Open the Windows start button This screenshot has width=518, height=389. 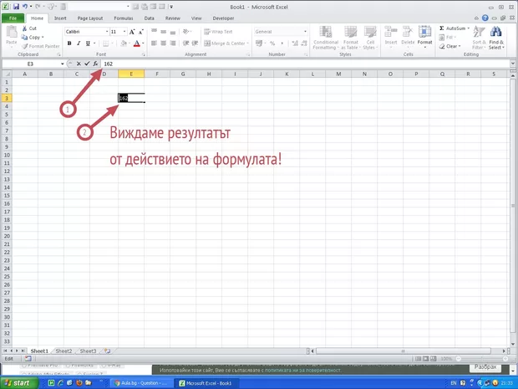[x=19, y=382]
